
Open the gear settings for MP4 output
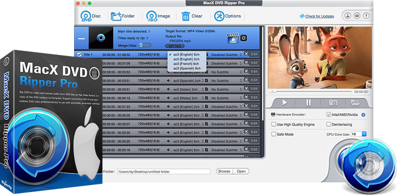[x=244, y=38]
